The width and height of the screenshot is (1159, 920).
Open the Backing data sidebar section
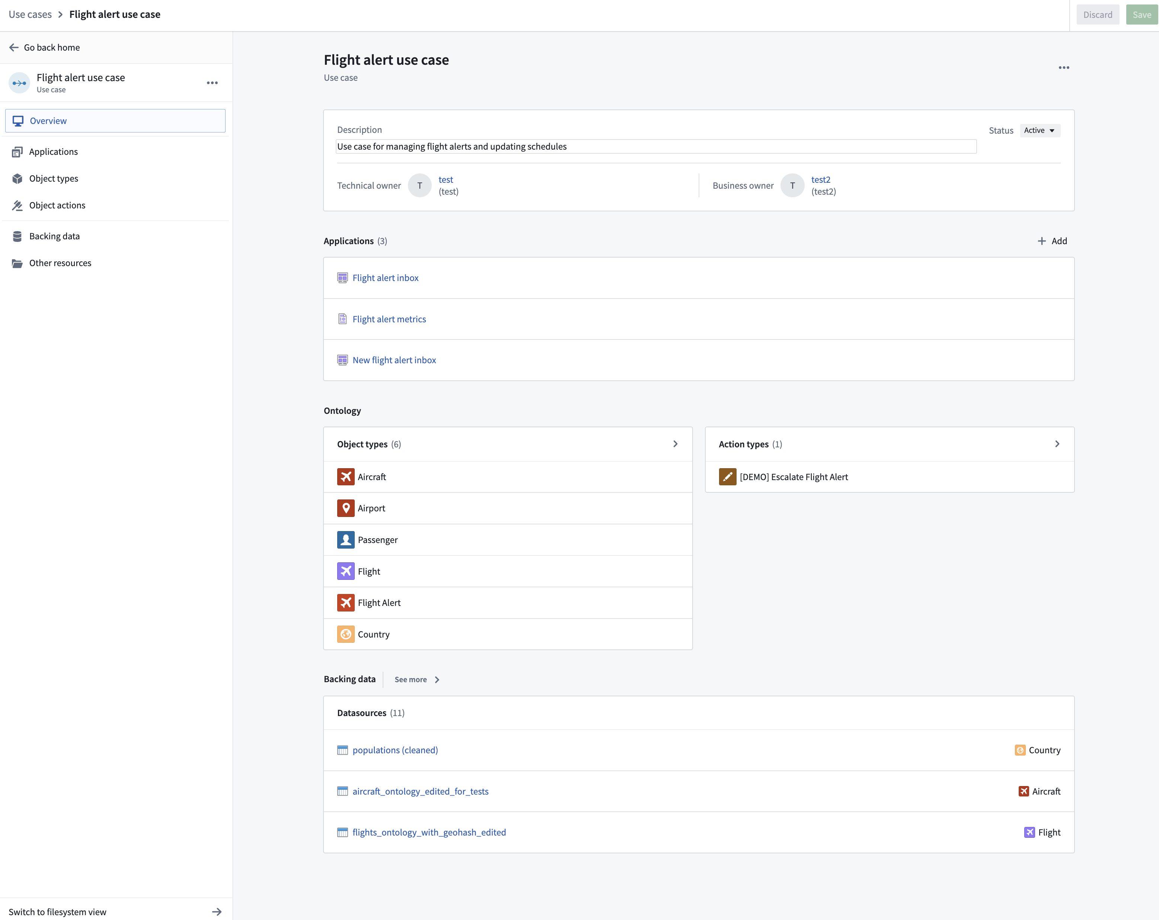[115, 236]
